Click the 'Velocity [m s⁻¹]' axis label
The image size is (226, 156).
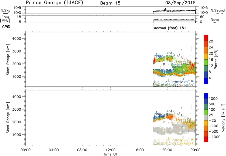tap(223, 117)
